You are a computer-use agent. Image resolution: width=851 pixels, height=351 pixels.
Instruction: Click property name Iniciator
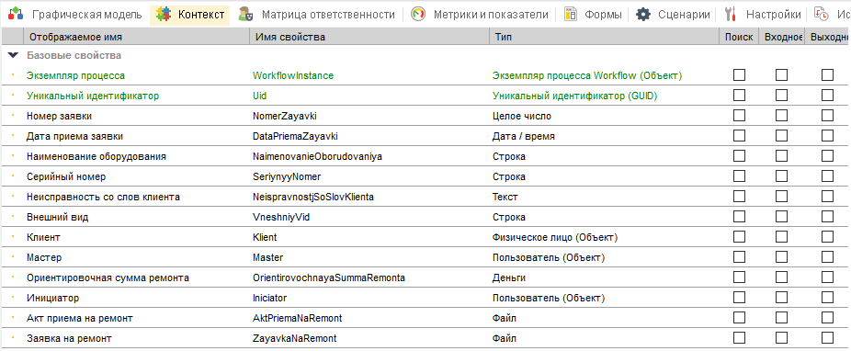point(270,298)
